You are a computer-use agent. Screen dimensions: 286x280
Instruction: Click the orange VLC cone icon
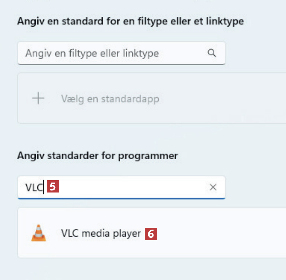(x=38, y=233)
